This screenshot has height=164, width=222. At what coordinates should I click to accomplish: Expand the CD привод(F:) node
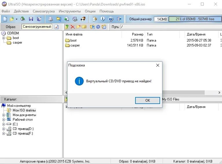(x=3, y=133)
